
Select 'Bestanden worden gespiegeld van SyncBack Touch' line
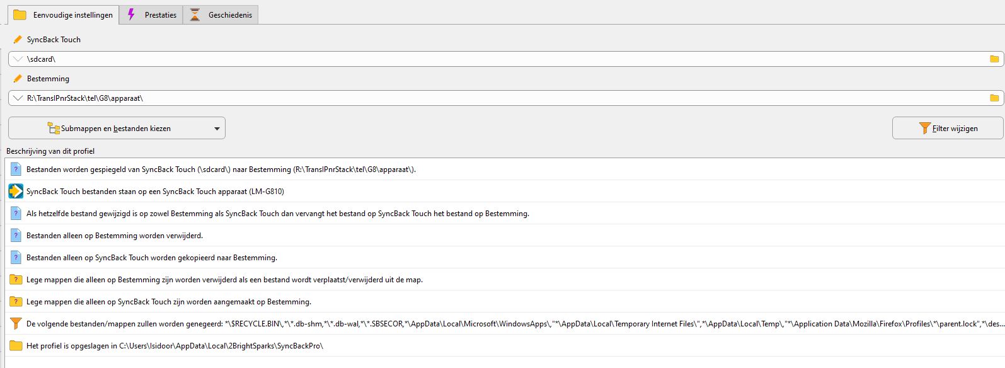pos(505,169)
